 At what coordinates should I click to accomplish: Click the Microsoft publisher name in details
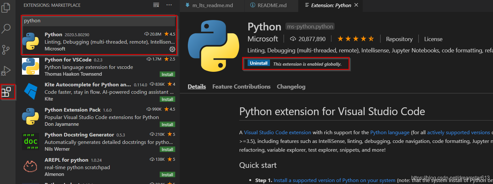pyautogui.click(x=263, y=39)
